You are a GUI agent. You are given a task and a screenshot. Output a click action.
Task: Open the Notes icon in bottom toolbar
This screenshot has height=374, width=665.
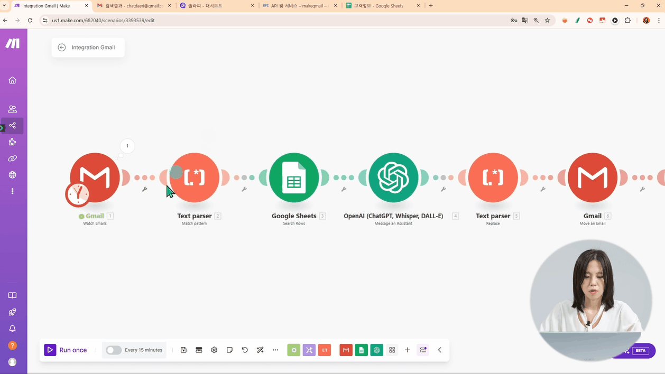click(x=229, y=350)
